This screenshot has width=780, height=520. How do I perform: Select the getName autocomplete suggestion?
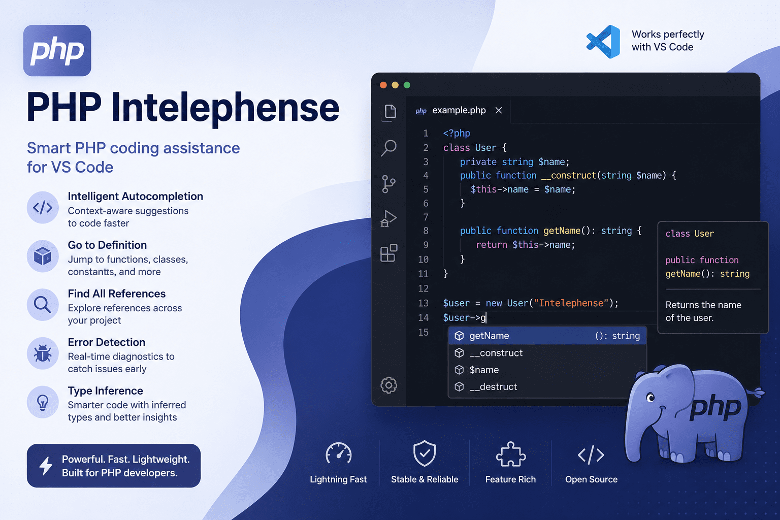coord(547,336)
